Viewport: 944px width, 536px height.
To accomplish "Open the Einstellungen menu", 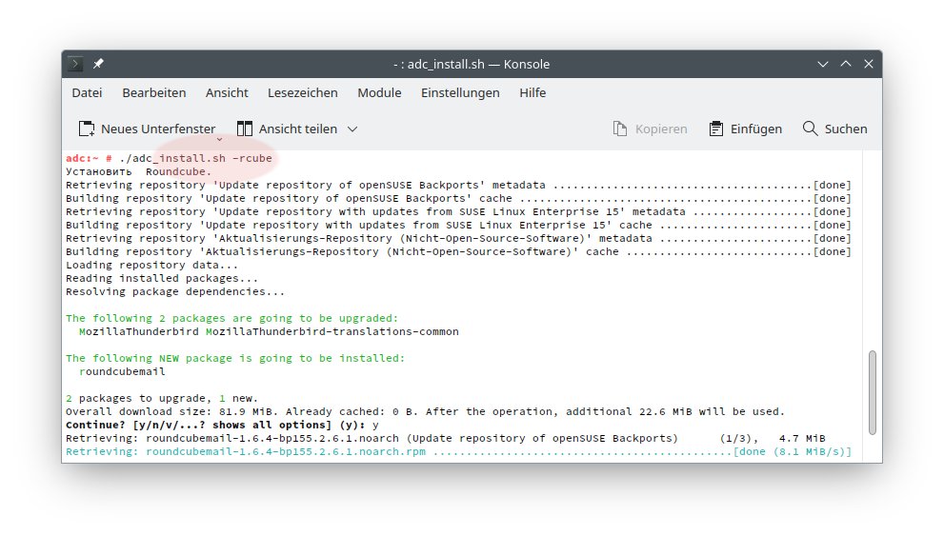I will click(460, 92).
